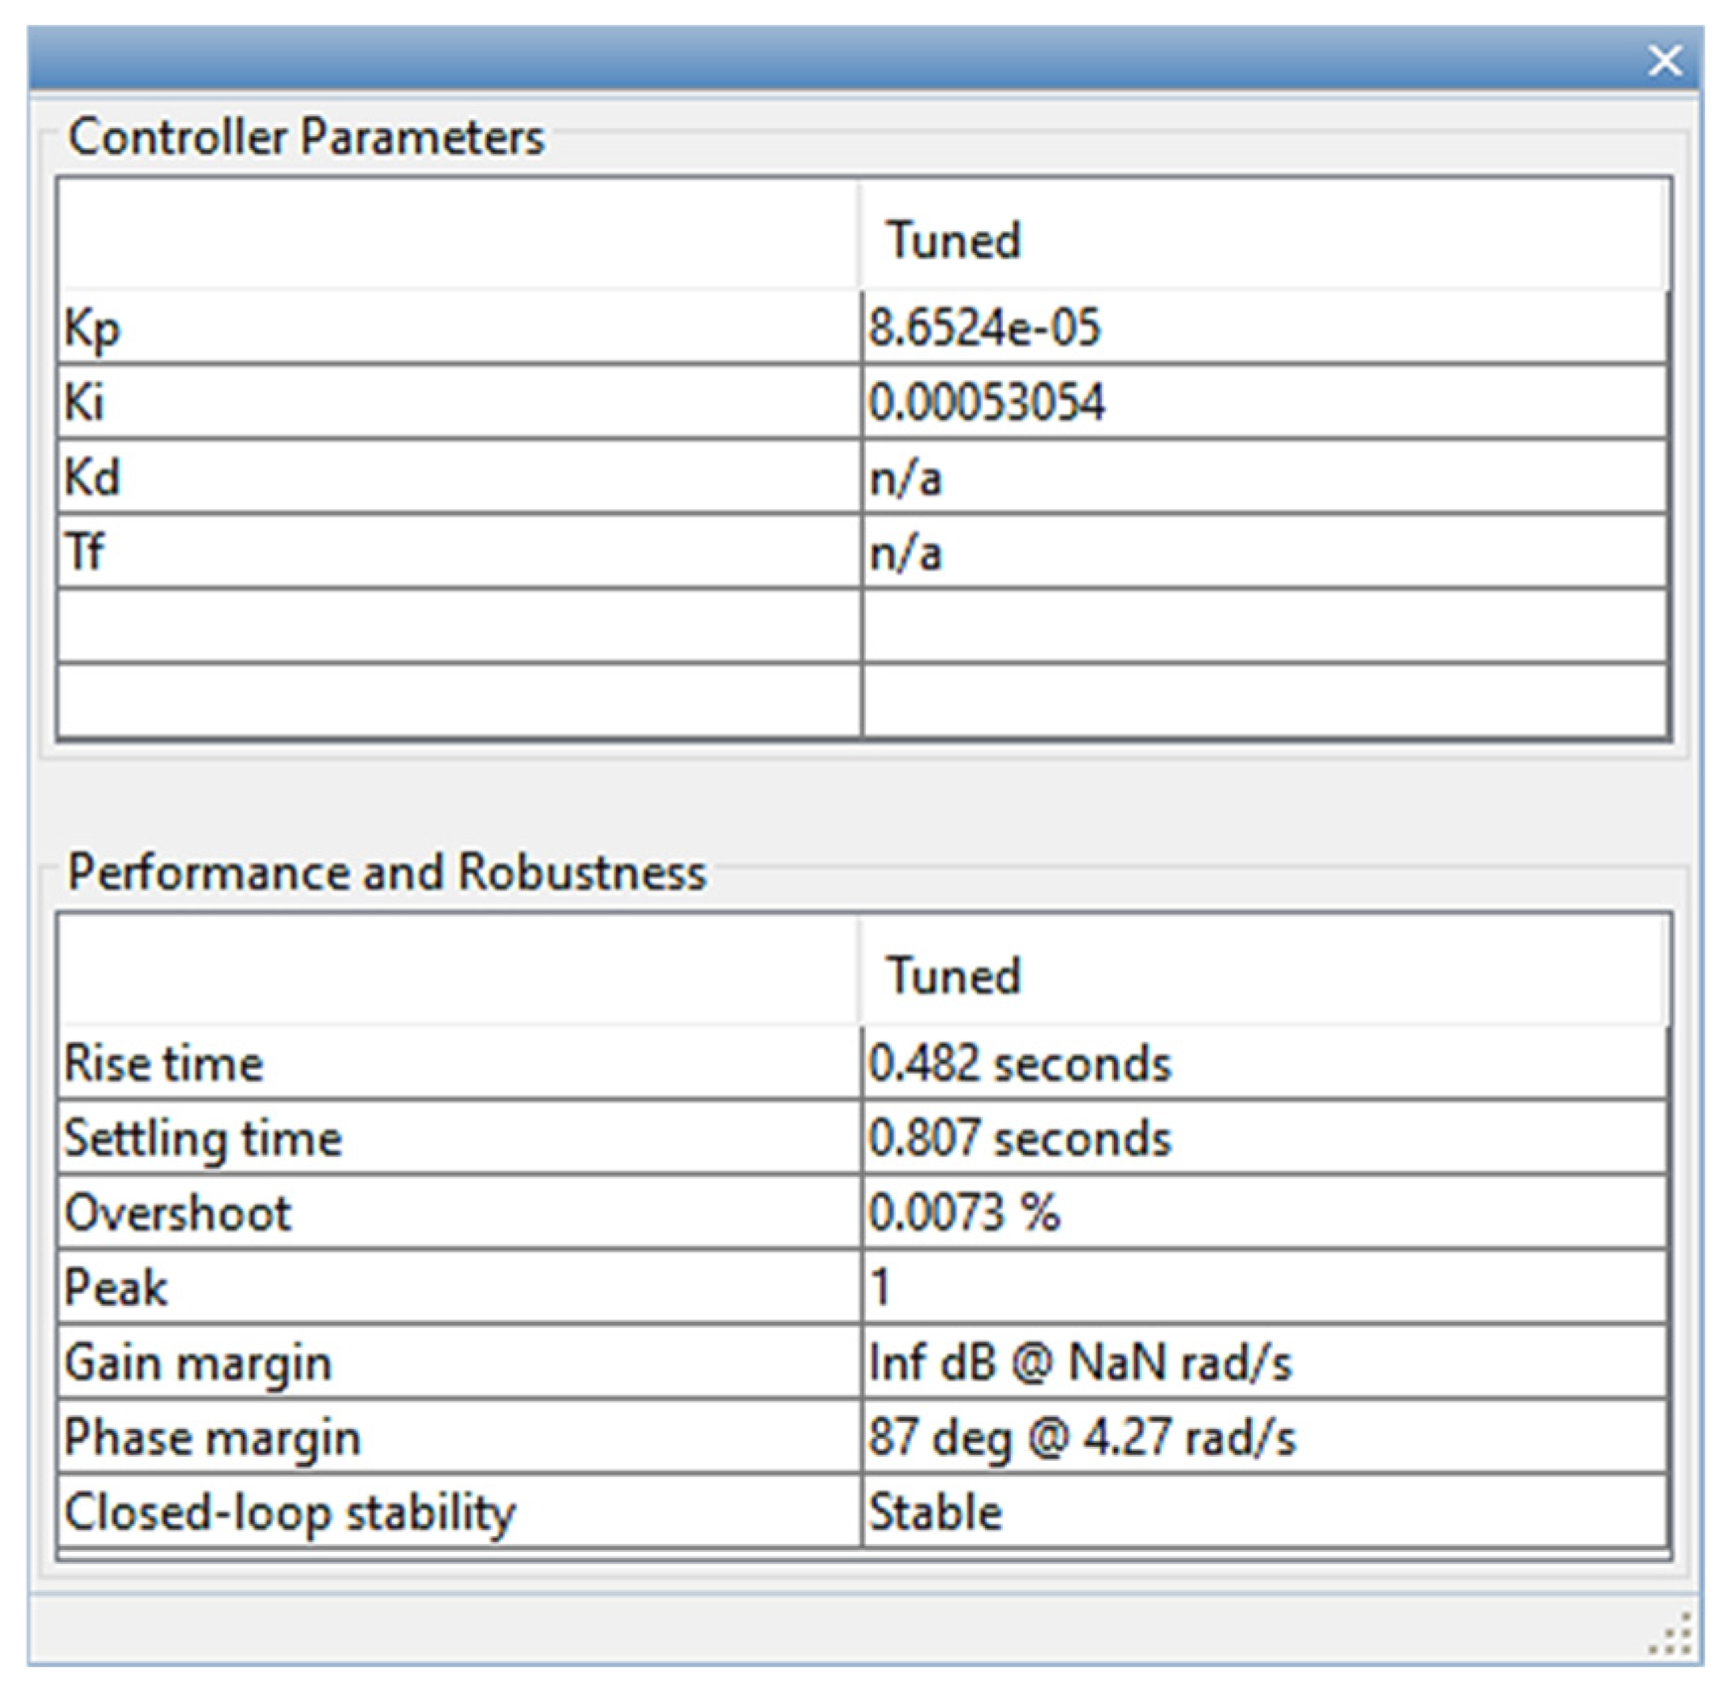The height and width of the screenshot is (1691, 1734).
Task: Click the n/a value in Tf row
Action: [906, 553]
